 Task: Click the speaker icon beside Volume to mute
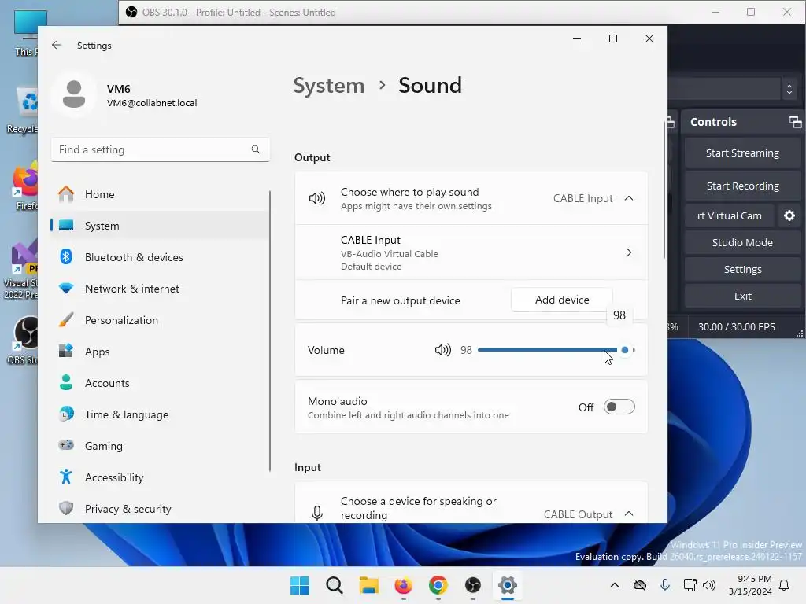tap(442, 350)
